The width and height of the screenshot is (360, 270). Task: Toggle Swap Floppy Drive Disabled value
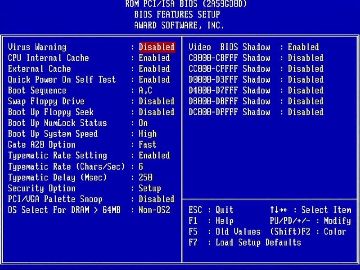(x=157, y=101)
